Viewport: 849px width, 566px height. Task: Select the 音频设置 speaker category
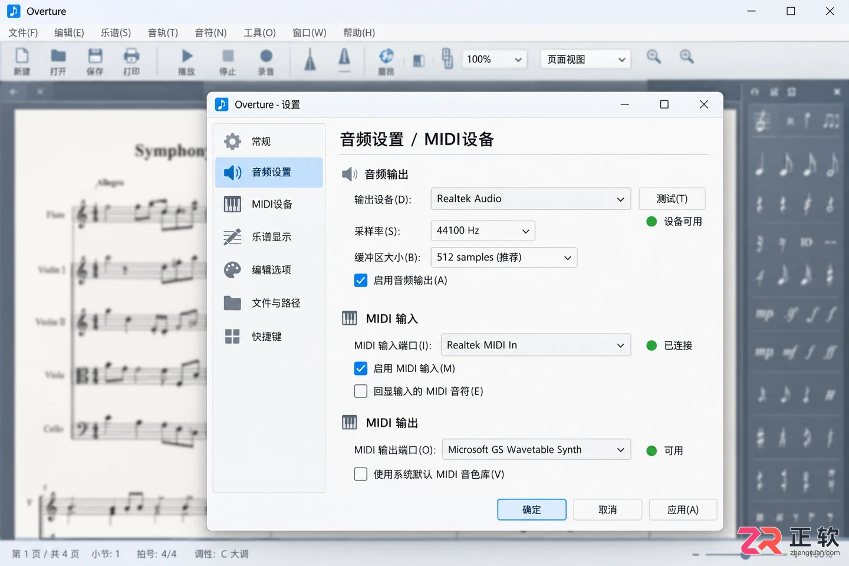click(269, 172)
